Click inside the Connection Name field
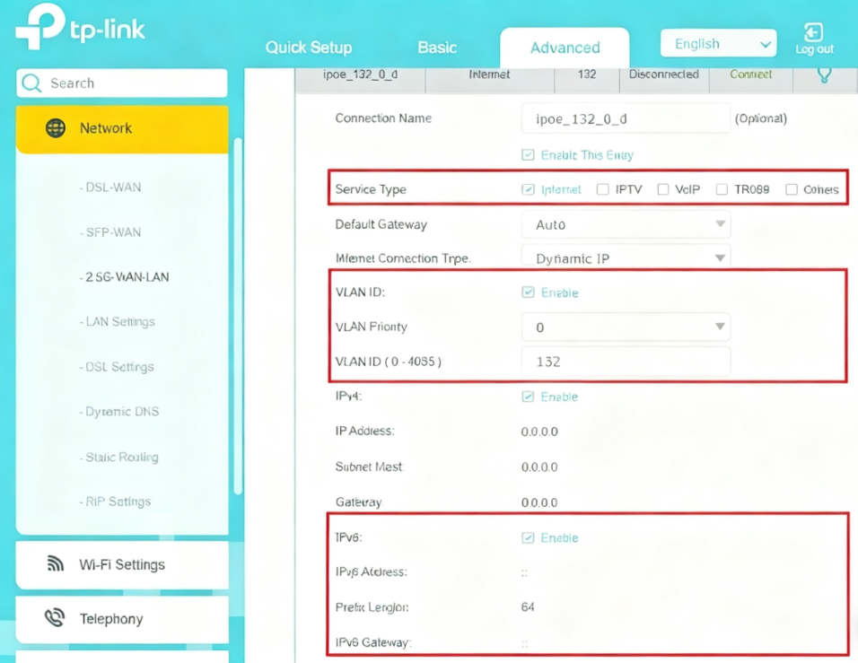 coord(626,118)
